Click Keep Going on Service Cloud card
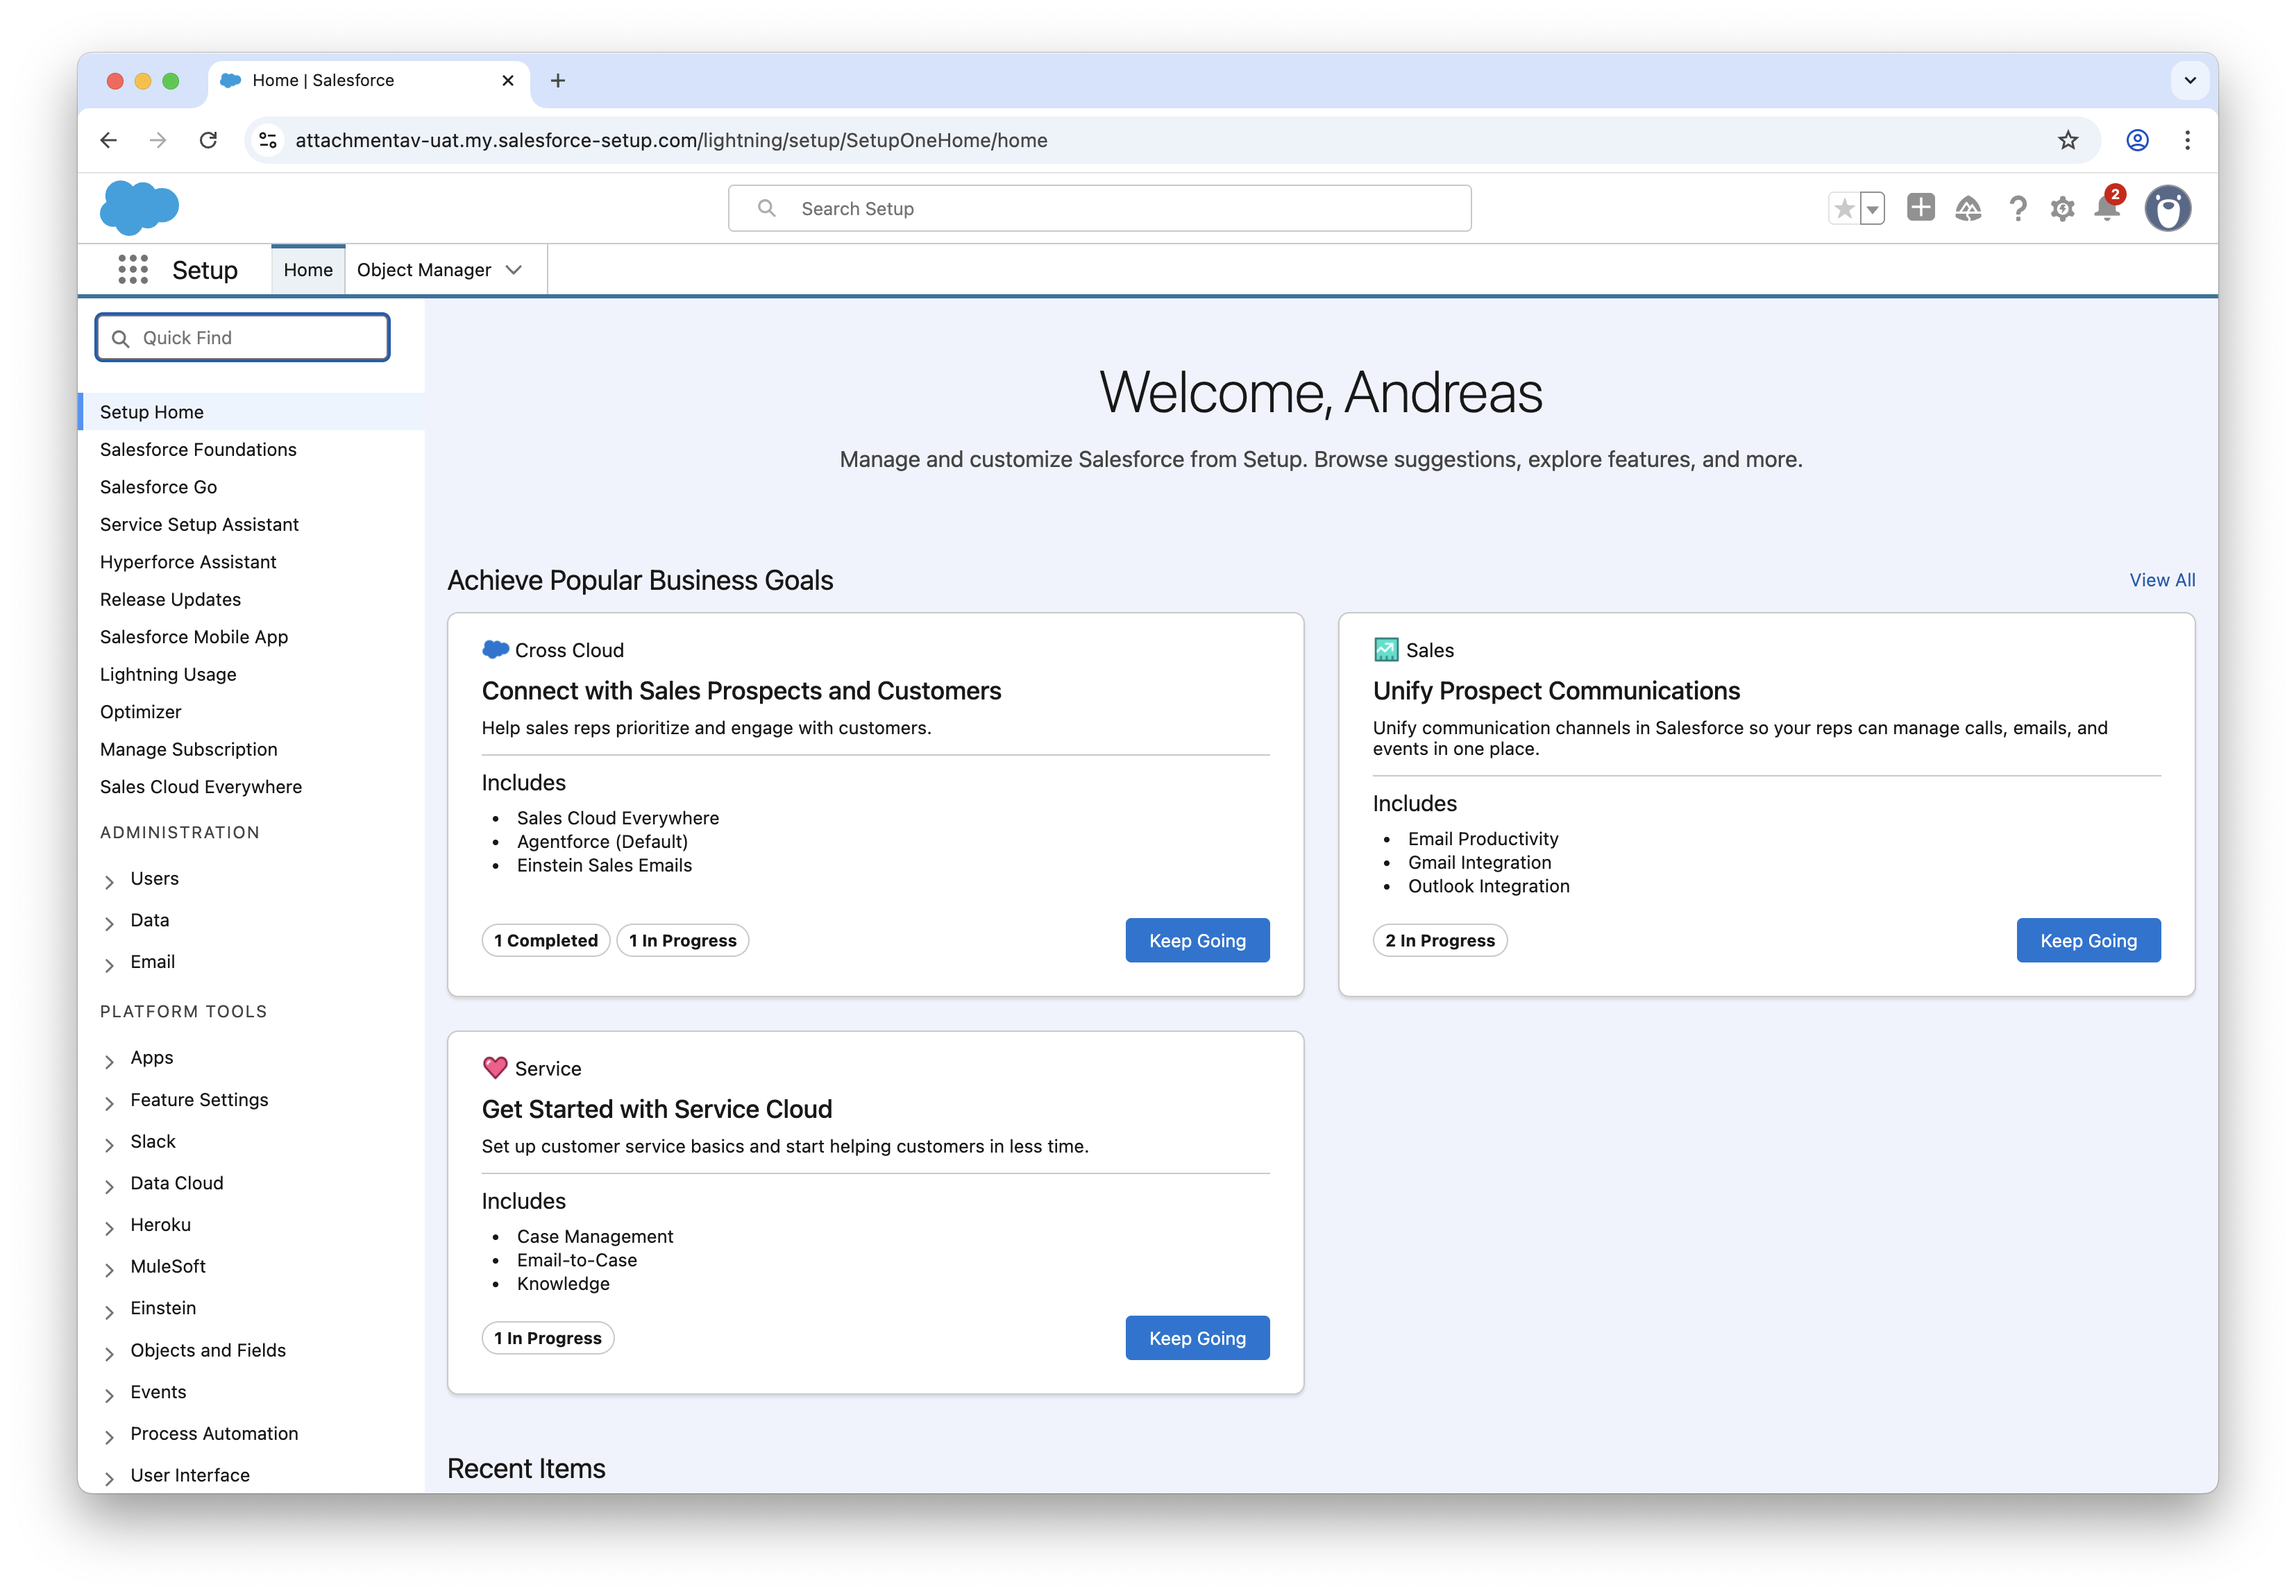2296x1596 pixels. (x=1197, y=1338)
